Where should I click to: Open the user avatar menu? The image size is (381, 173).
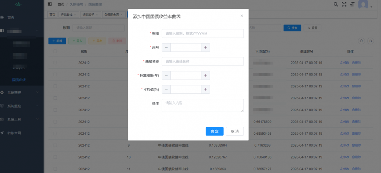364,4
